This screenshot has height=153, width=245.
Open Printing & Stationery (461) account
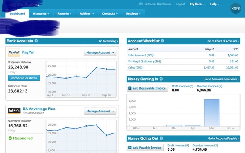pyautogui.click(x=145, y=61)
